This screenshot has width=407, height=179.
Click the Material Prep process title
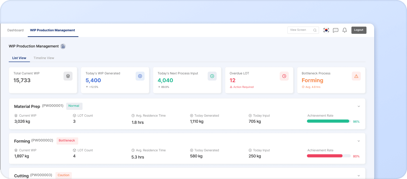pos(27,106)
